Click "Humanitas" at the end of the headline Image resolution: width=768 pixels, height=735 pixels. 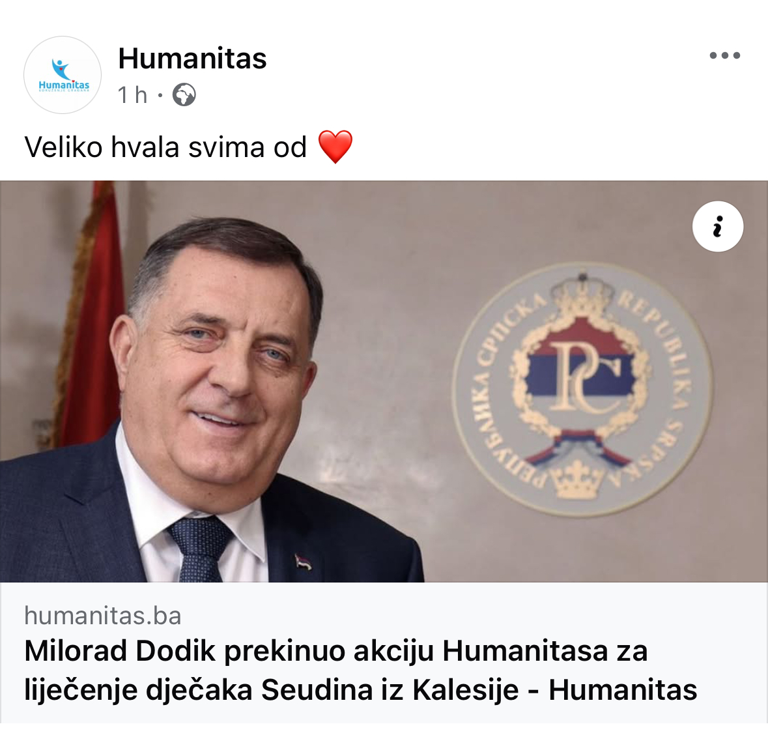[x=623, y=690]
